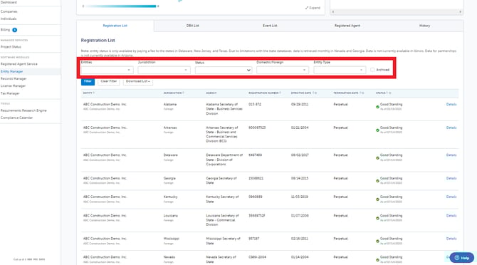Sort by Status column header
Screen dimensions: 477x265
point(383,93)
